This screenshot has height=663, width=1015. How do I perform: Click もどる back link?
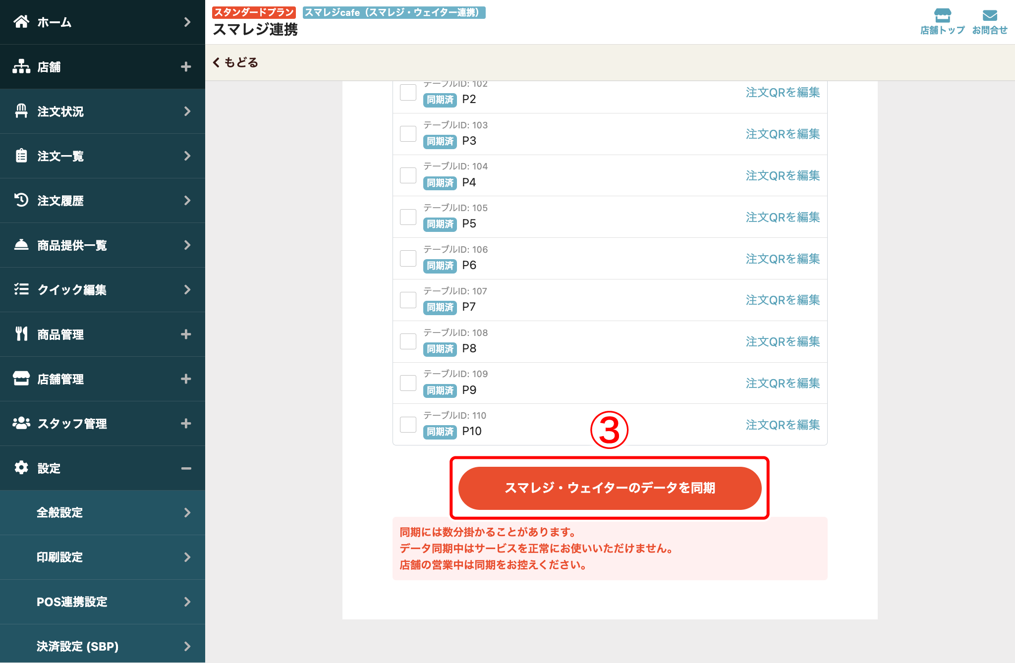pos(235,62)
